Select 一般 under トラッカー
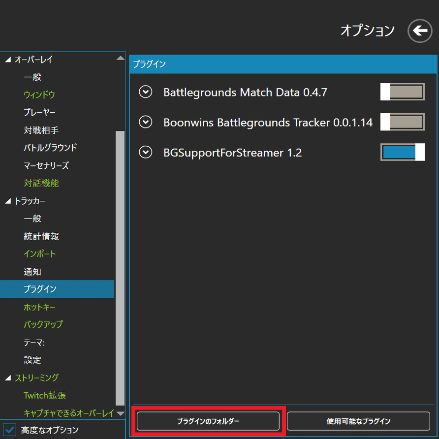The height and width of the screenshot is (439, 439). click(32, 219)
